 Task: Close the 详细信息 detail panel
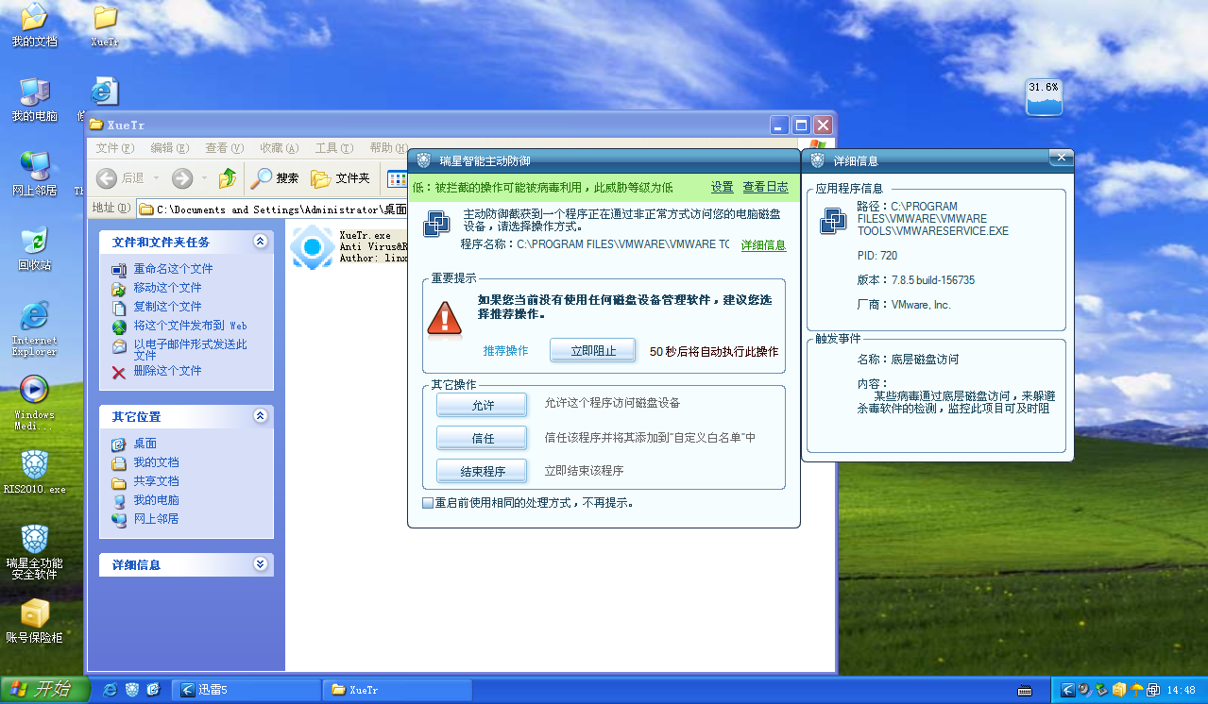(x=1061, y=157)
